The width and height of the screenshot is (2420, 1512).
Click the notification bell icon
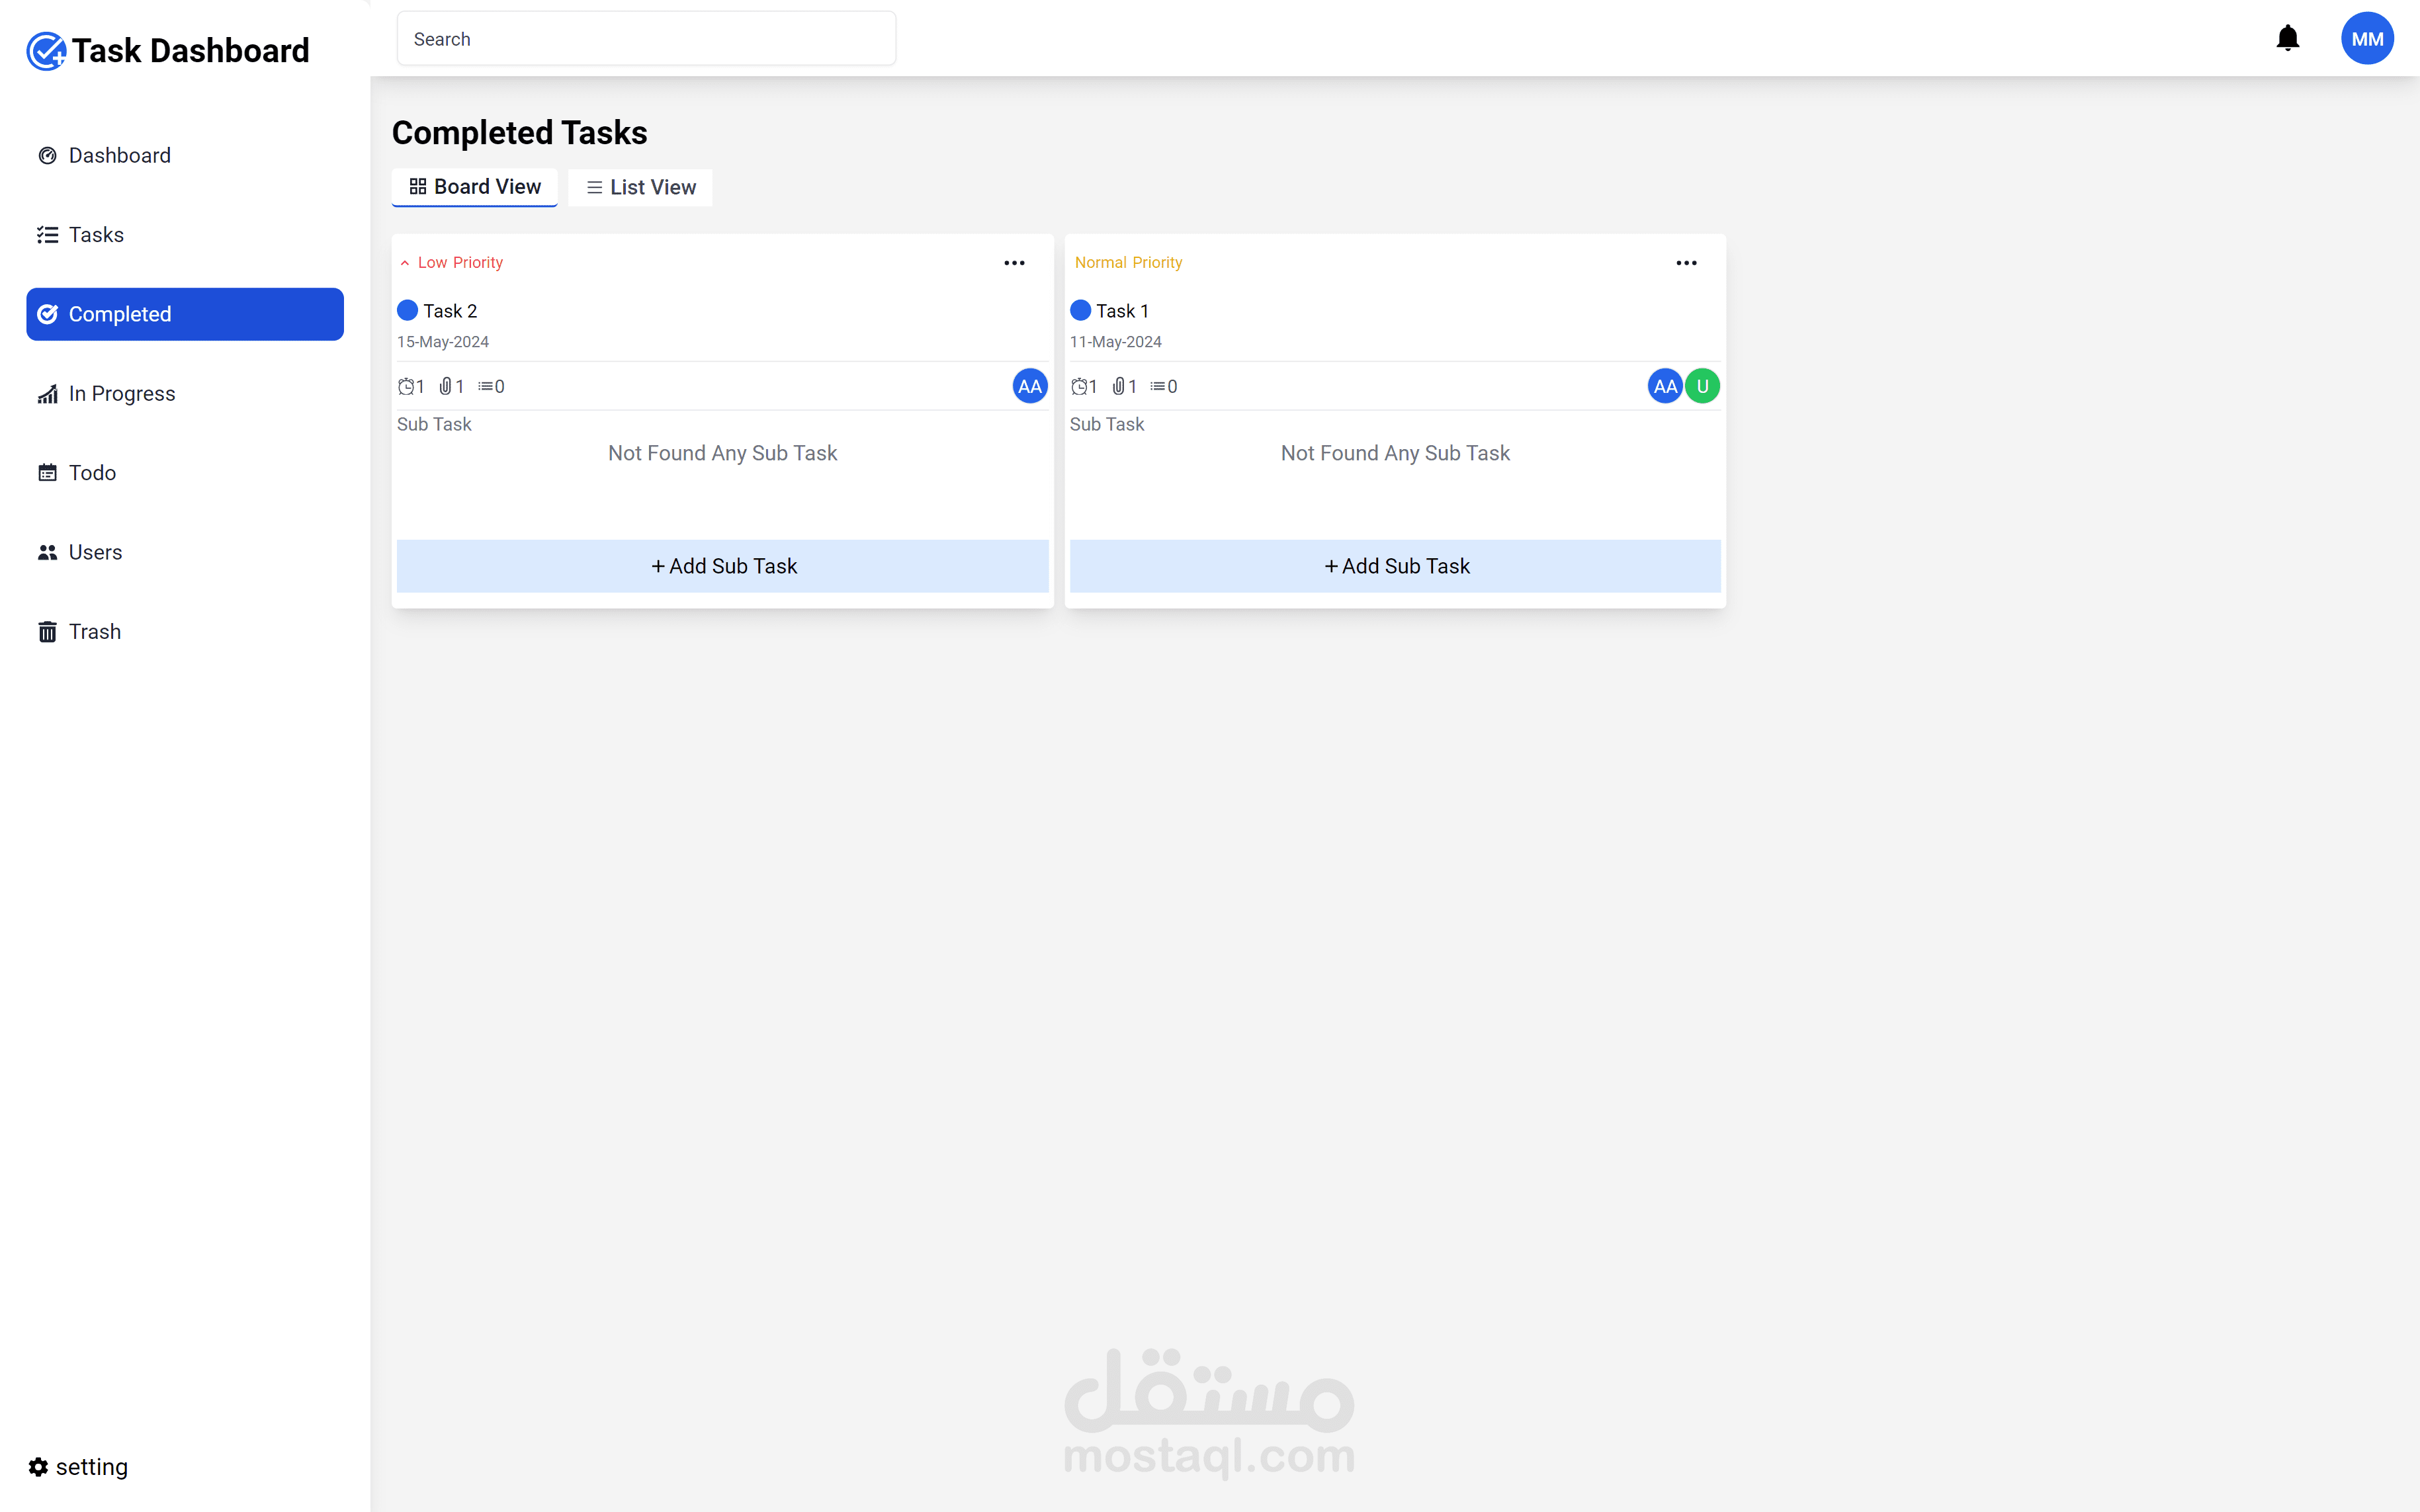pyautogui.click(x=2287, y=39)
